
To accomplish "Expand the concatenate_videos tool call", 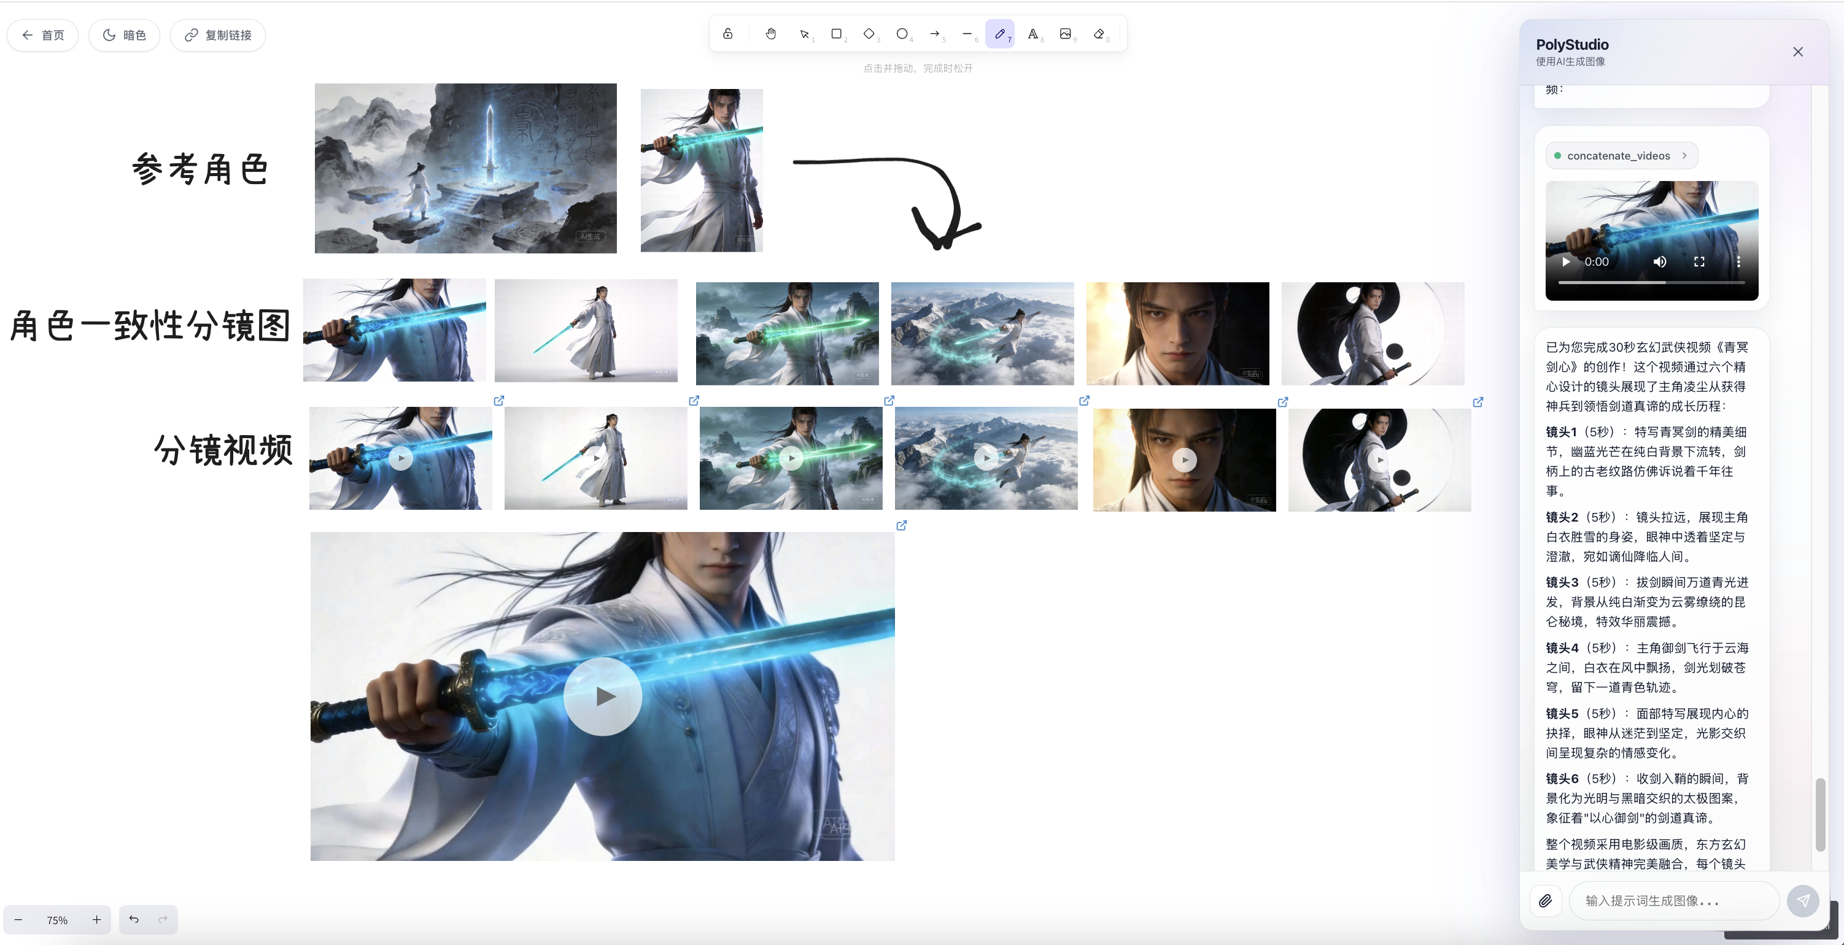I will [1621, 156].
